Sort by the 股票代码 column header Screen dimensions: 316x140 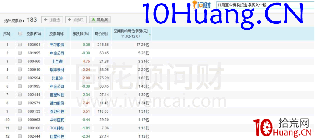pos(34,34)
